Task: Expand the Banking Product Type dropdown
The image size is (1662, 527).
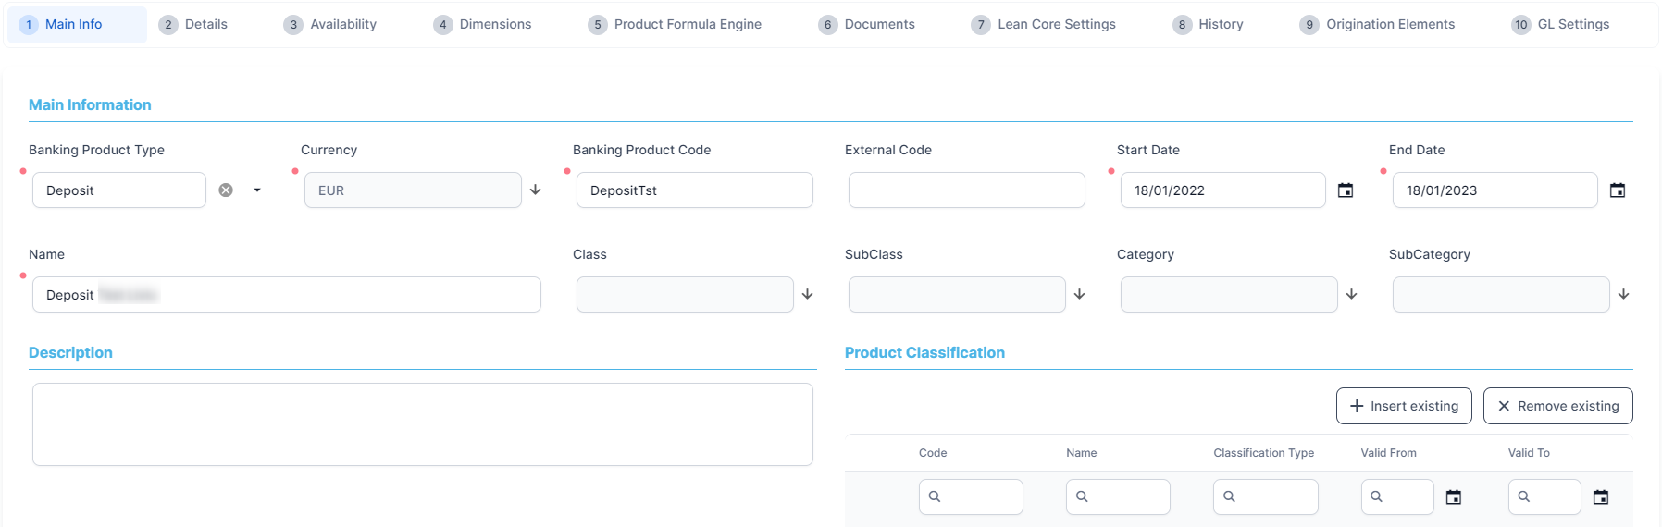Action: [257, 190]
